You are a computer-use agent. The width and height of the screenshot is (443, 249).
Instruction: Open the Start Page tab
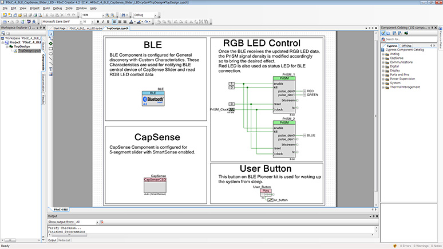point(59,27)
